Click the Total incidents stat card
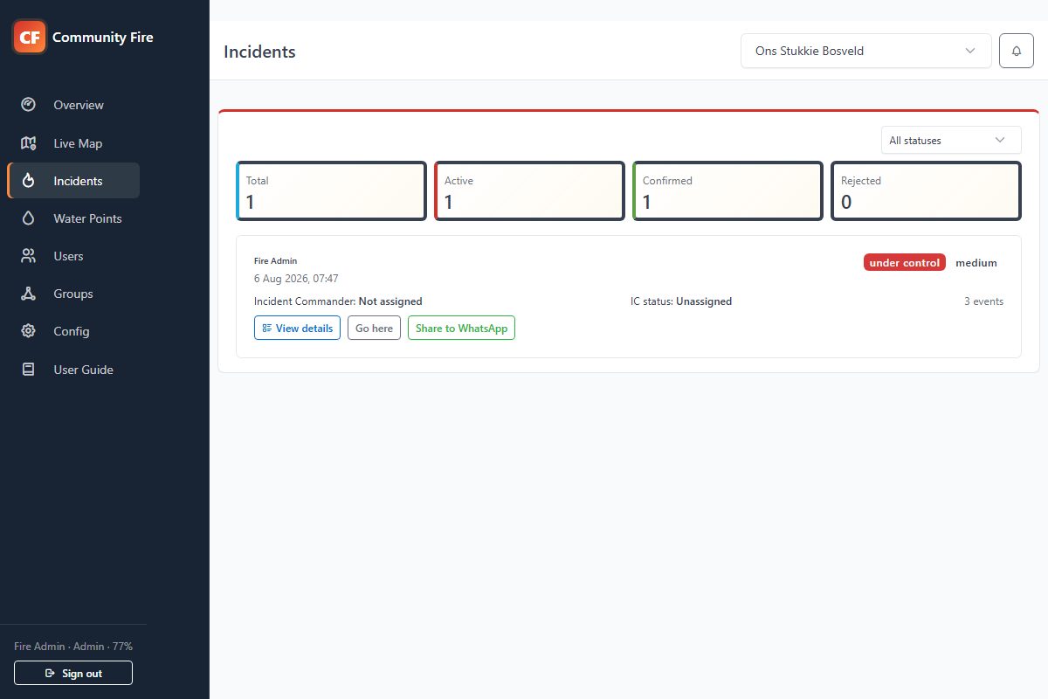1048x699 pixels. pyautogui.click(x=331, y=190)
